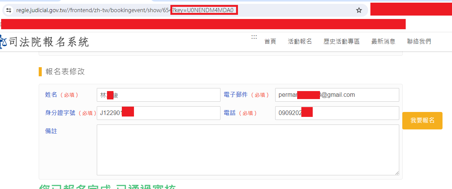Click the 我要報名 button
The image size is (452, 189).
pyautogui.click(x=422, y=121)
